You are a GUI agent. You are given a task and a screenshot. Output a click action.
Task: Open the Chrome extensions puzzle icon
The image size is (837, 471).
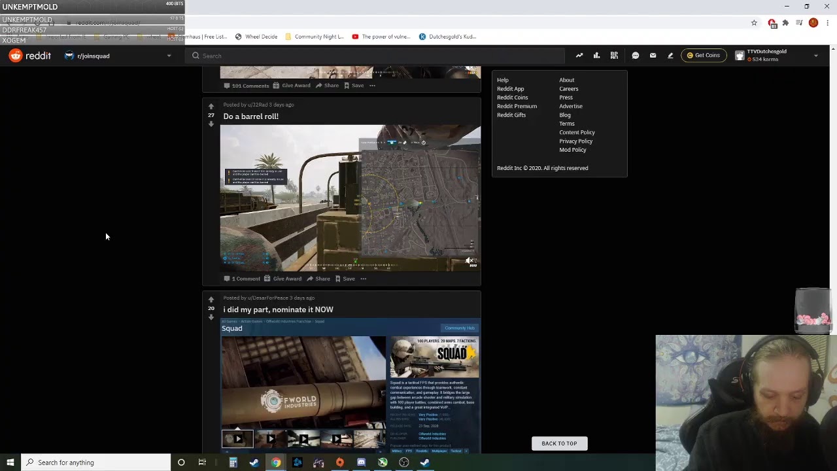point(785,23)
